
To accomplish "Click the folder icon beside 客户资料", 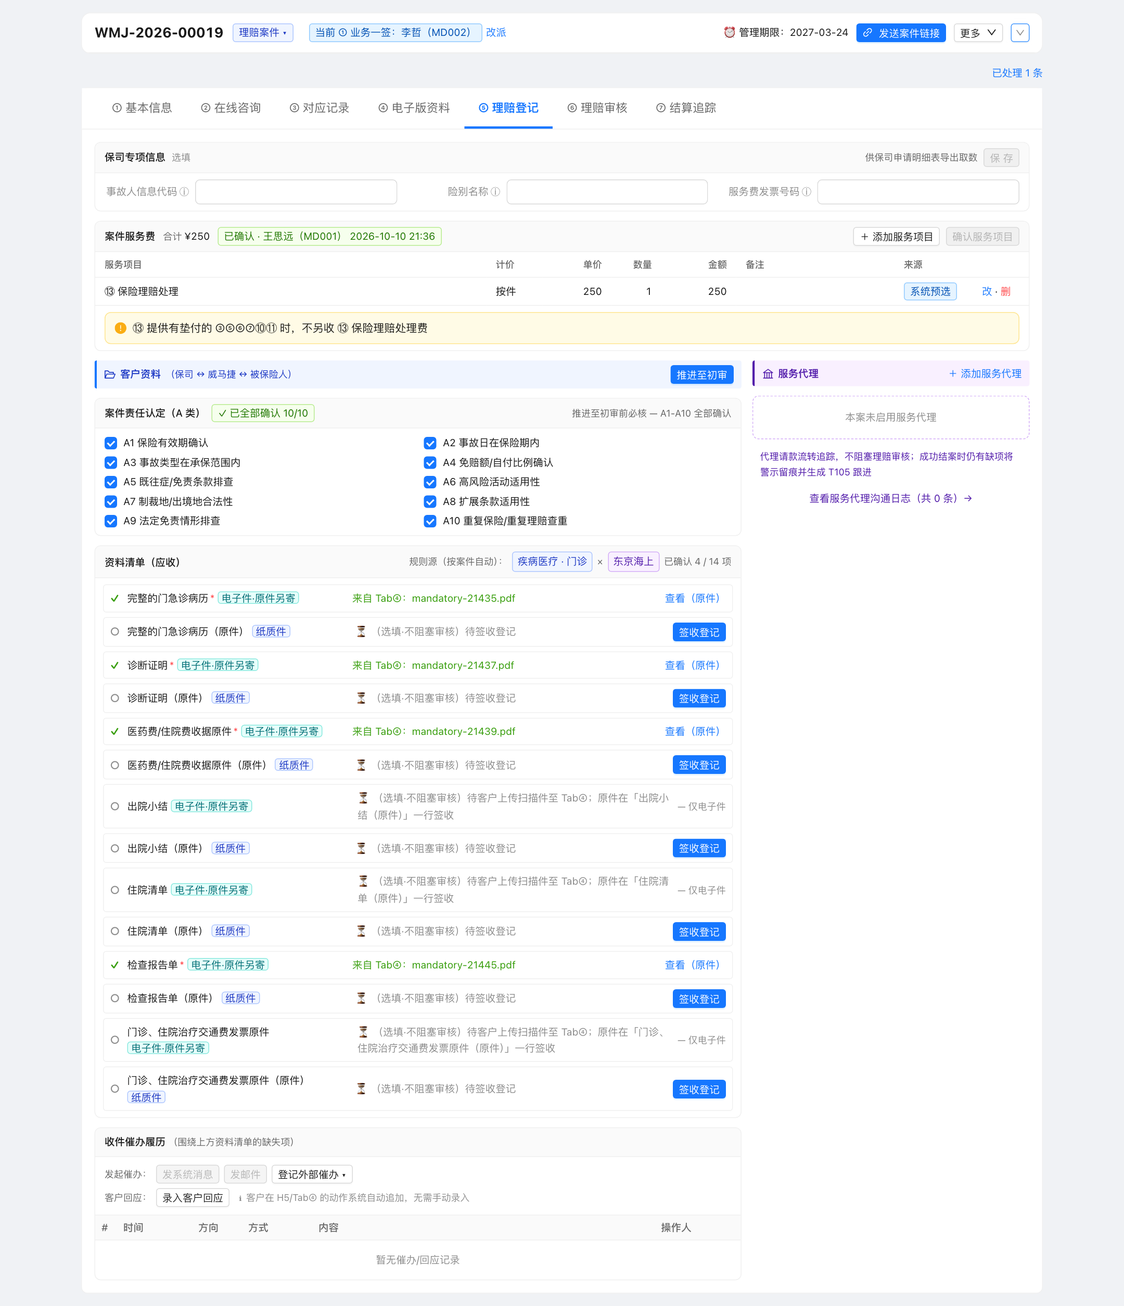I will click(x=110, y=374).
